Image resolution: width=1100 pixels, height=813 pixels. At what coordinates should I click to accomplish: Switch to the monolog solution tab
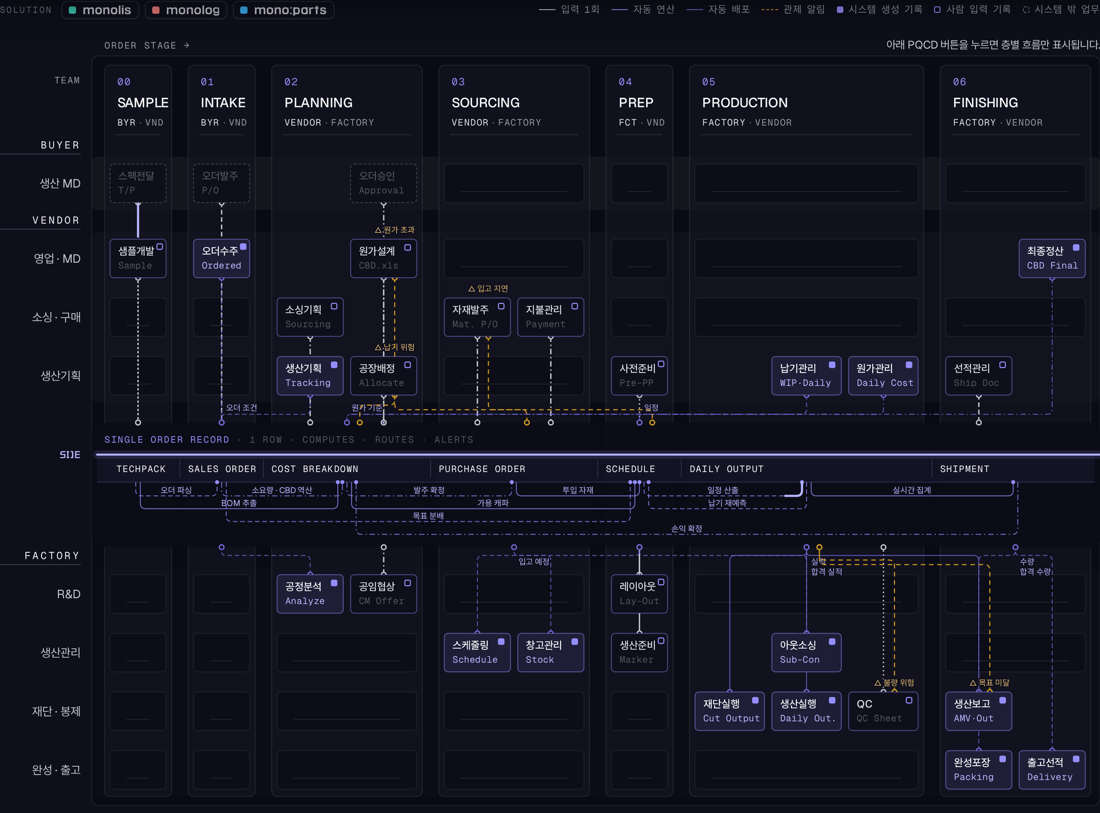tap(186, 10)
